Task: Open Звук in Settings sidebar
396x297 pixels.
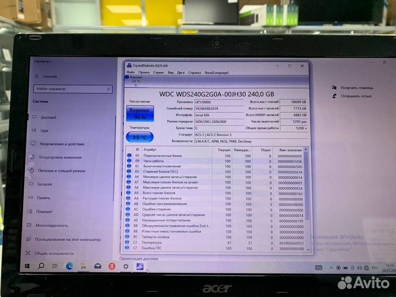Action: click(x=40, y=130)
